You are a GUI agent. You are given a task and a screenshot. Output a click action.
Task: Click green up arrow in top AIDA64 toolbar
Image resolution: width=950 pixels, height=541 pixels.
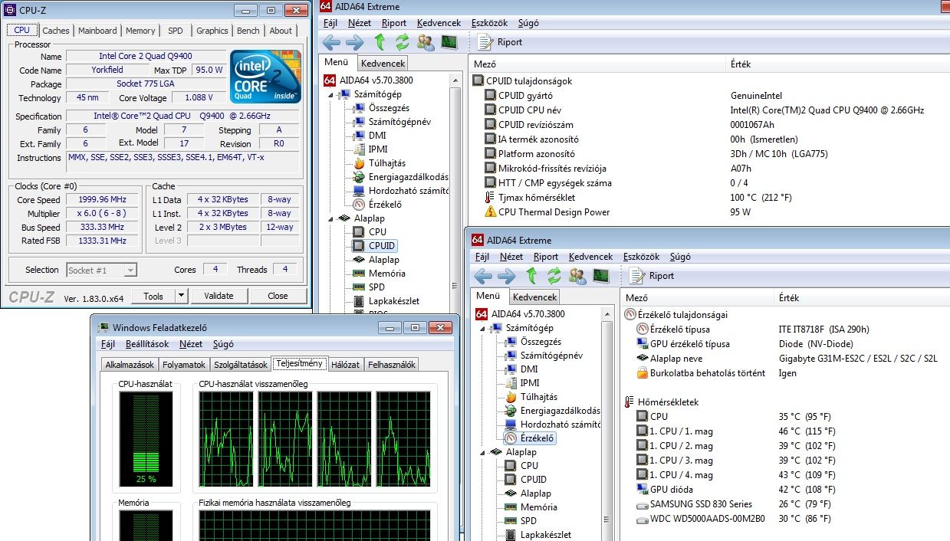[x=380, y=42]
